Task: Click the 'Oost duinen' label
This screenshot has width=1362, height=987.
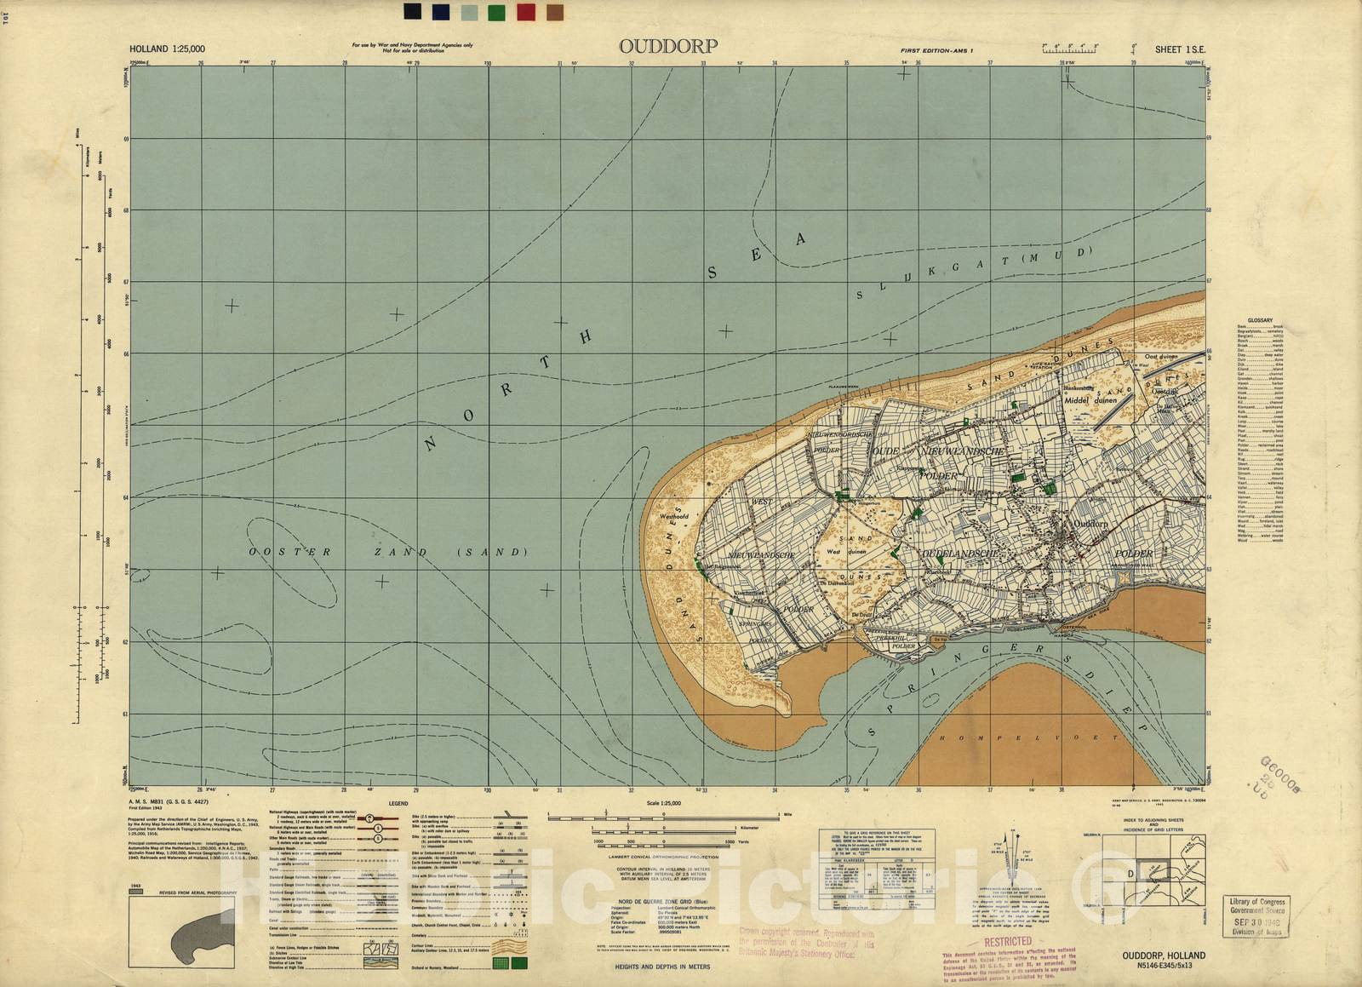Action: tap(1161, 357)
